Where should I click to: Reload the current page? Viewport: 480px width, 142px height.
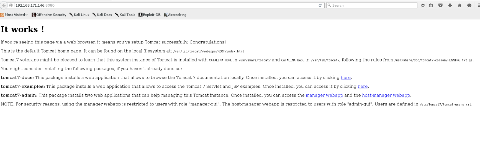point(320,5)
